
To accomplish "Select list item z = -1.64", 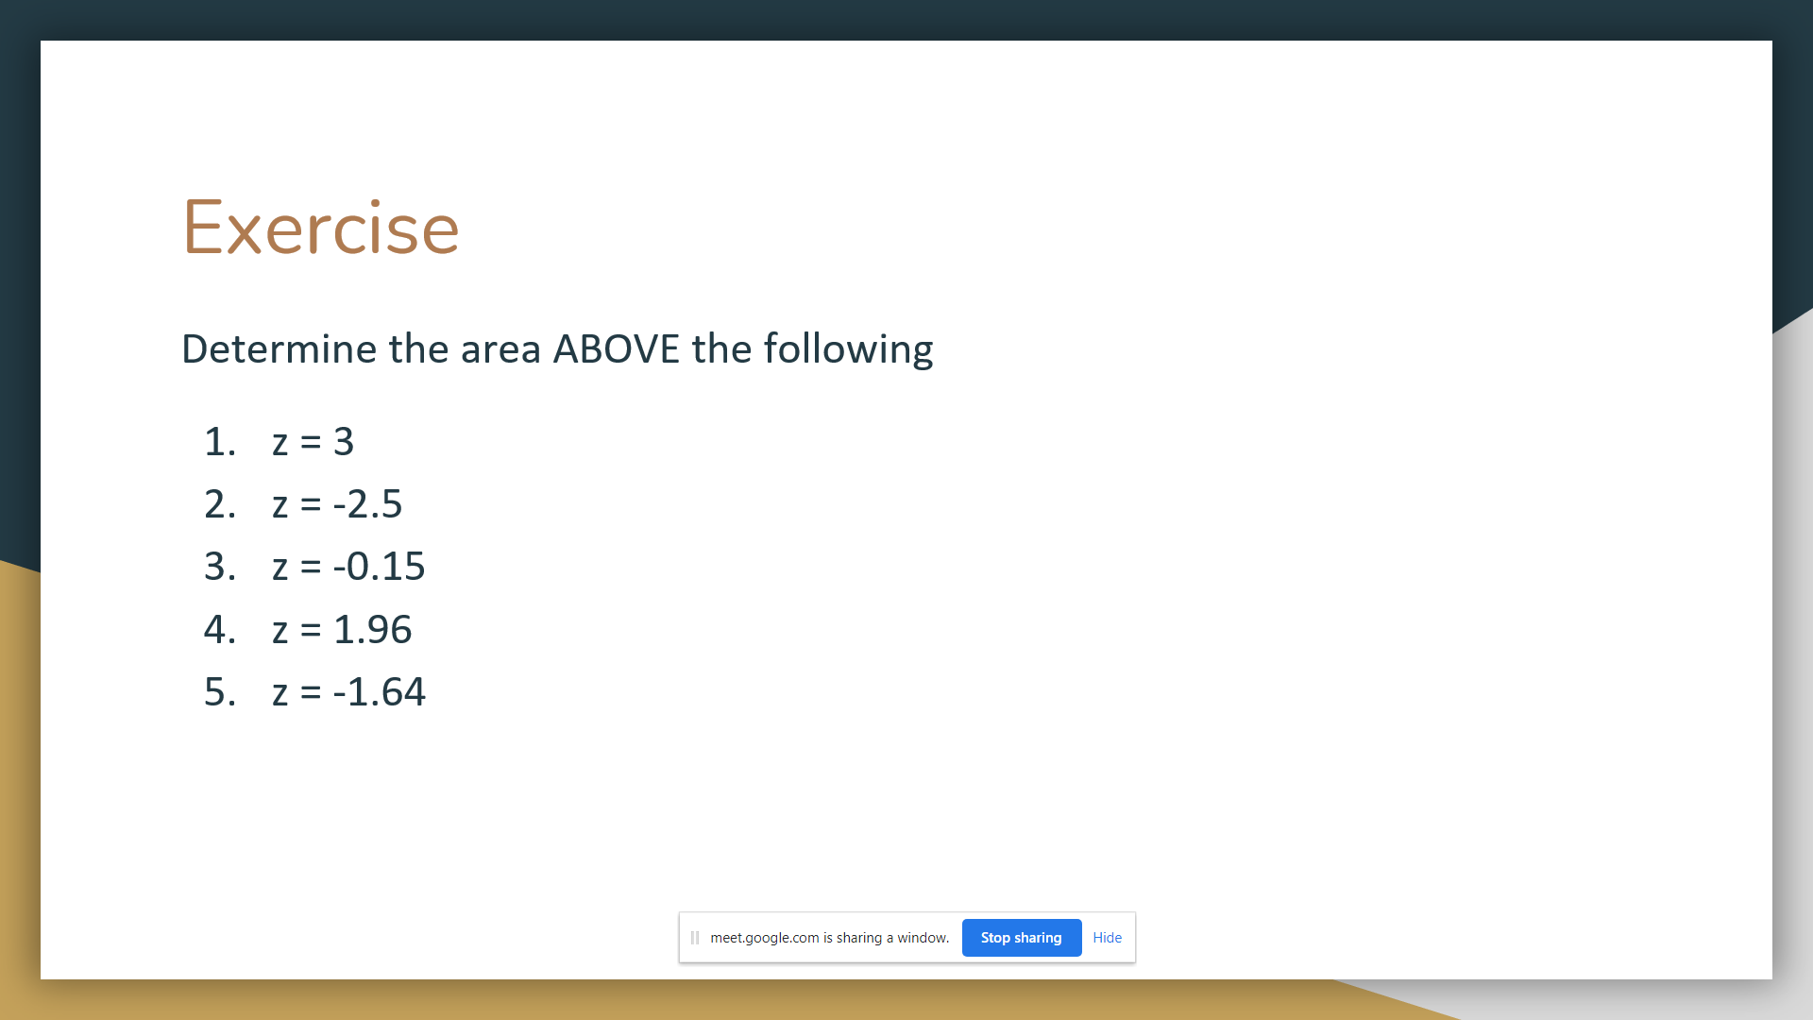I will coord(348,692).
